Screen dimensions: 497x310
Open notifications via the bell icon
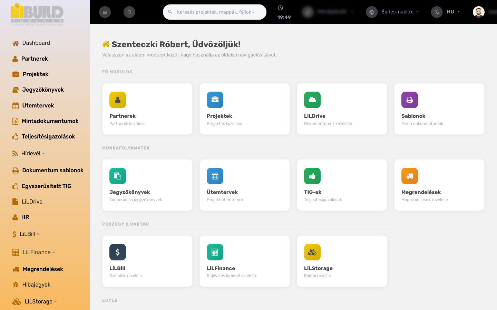click(129, 12)
